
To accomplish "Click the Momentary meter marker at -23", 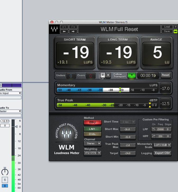I will click(x=120, y=90).
